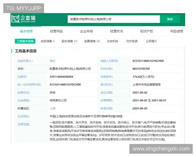Click the 存续 business status value
Screen dimensions: 196x157
pyautogui.click(x=52, y=93)
